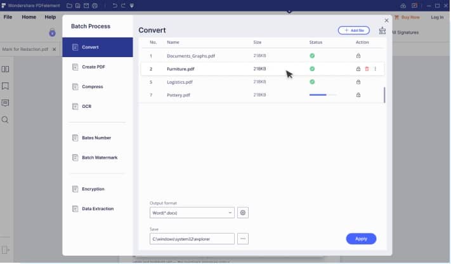Open the comments panel icon in left sidebar

[x=5, y=103]
